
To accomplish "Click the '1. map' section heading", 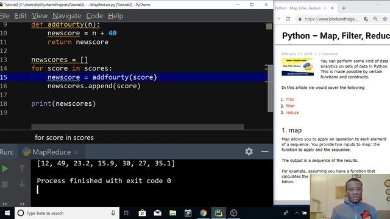I will 292,130.
